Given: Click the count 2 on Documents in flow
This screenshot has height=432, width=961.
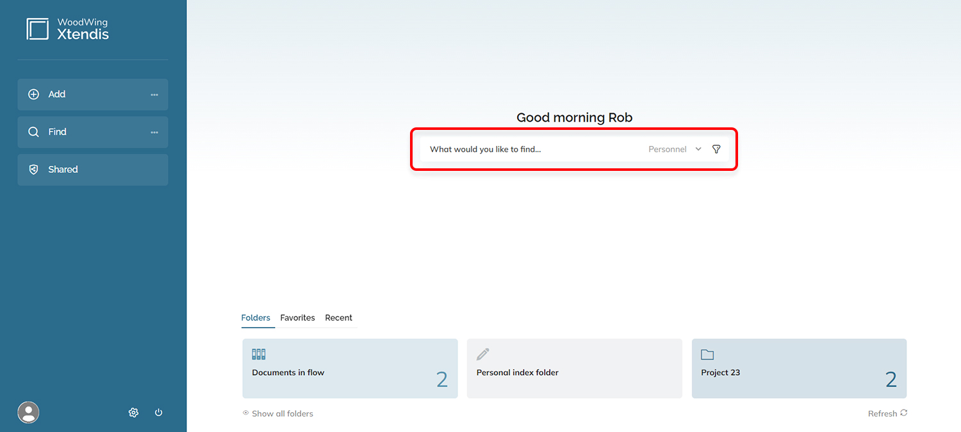Looking at the screenshot, I should tap(442, 380).
